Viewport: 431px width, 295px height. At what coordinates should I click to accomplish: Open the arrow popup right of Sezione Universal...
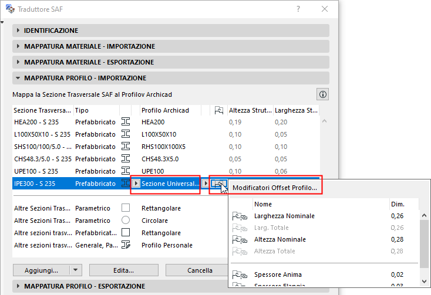click(x=206, y=184)
